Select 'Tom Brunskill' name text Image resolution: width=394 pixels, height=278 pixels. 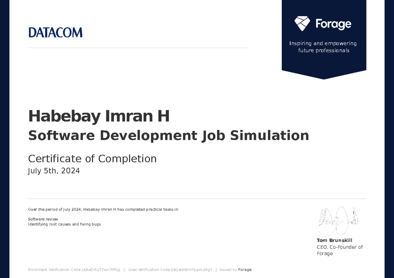pos(334,240)
